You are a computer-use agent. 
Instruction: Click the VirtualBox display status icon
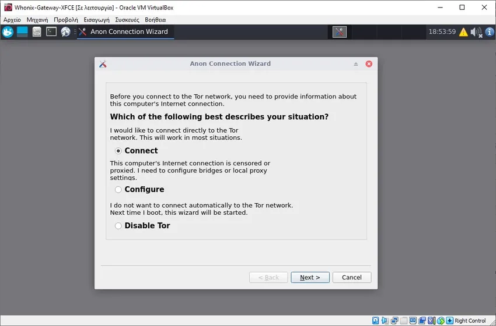[413, 321]
